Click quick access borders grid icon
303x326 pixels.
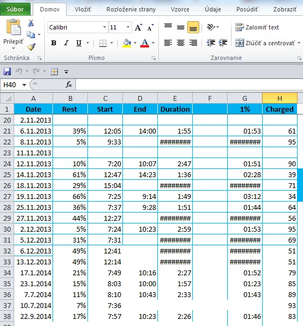[55, 72]
